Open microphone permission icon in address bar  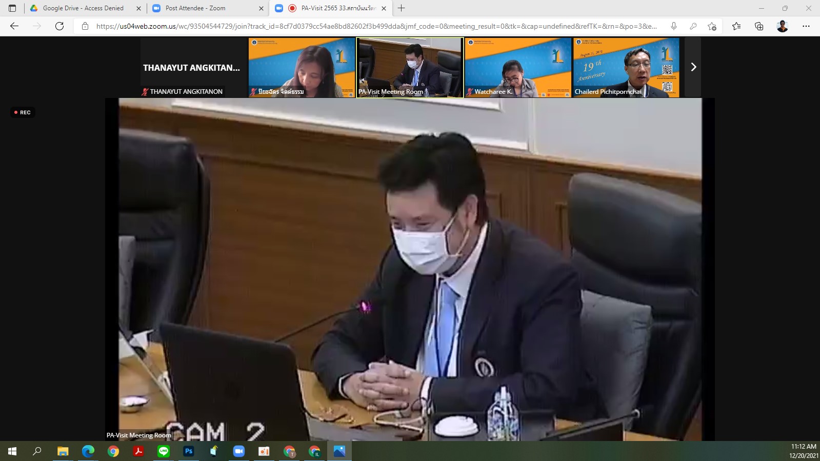click(x=674, y=26)
